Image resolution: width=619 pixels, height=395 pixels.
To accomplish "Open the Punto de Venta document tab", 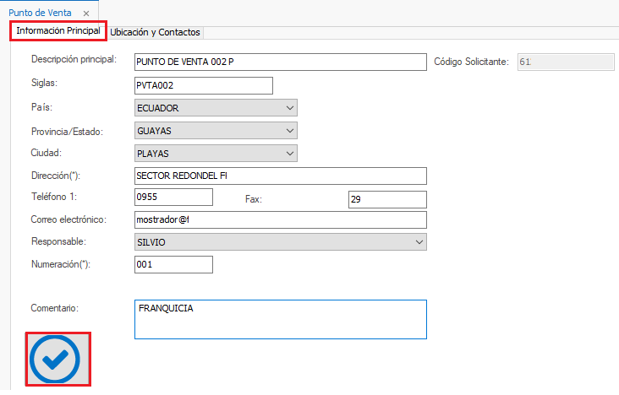I will tap(41, 14).
